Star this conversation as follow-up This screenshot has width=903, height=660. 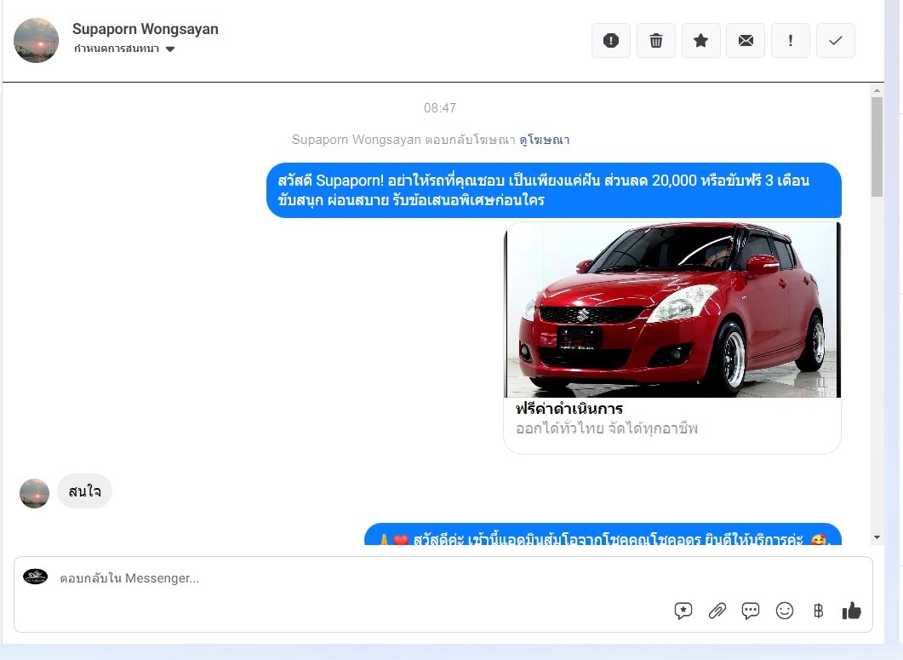click(x=701, y=41)
